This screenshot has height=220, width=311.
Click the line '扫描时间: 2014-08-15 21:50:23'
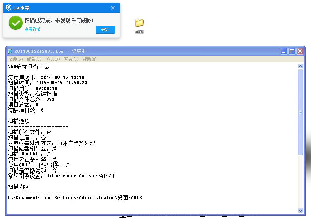point(48,83)
